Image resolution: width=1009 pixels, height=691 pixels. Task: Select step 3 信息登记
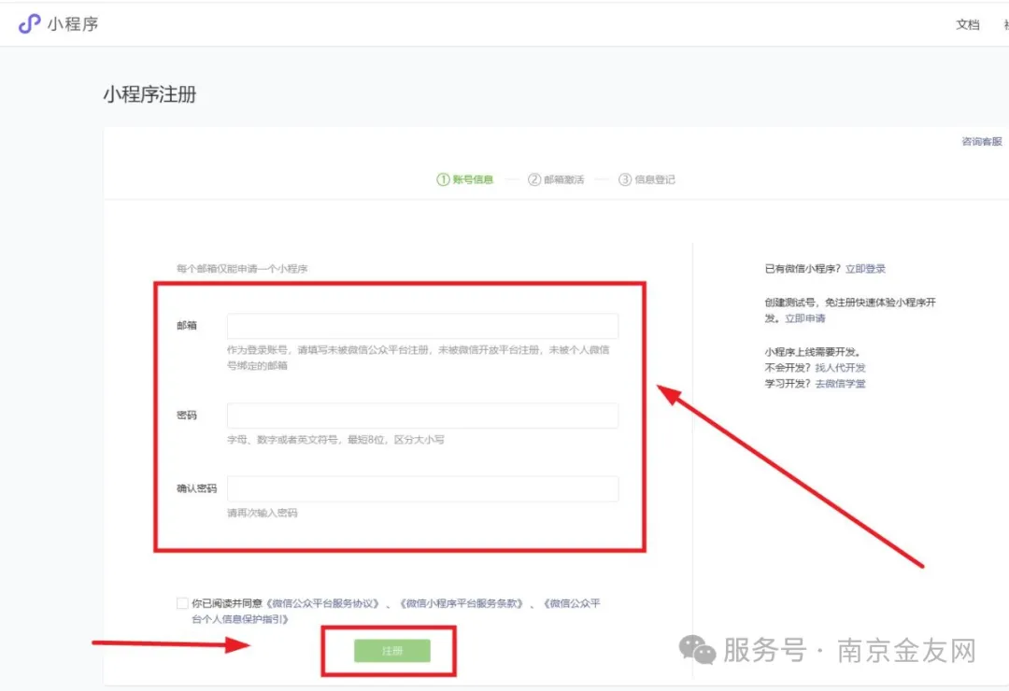coord(647,179)
